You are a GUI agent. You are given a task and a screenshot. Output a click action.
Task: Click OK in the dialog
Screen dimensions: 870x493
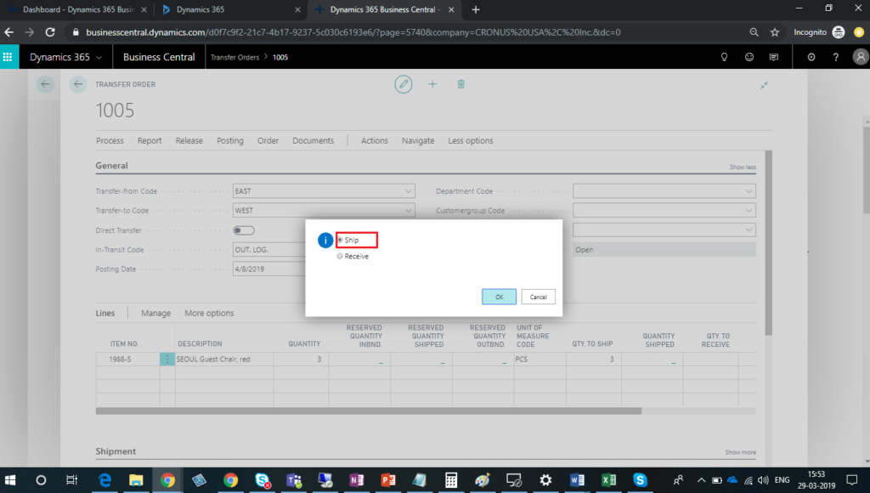tap(499, 297)
